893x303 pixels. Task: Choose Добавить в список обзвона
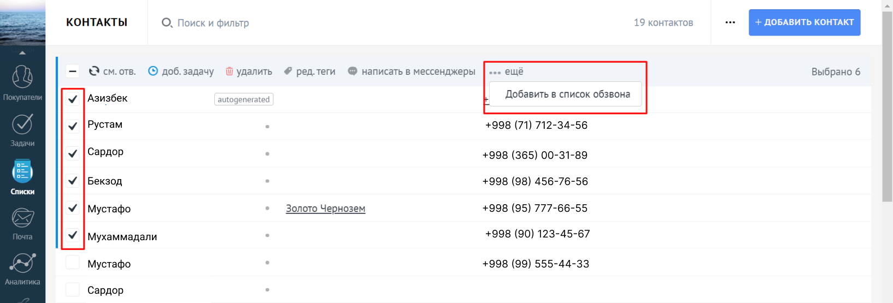[567, 94]
